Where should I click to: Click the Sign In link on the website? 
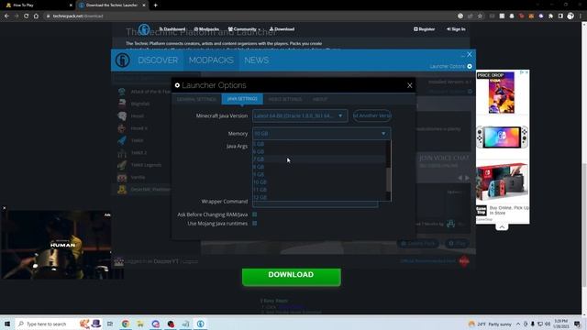456,29
